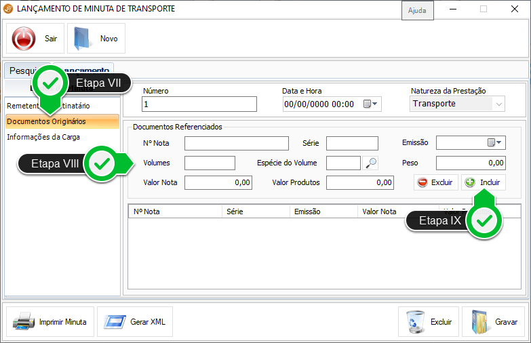The height and width of the screenshot is (343, 531).
Task: Switch to the Pesquisa tab
Action: click(x=20, y=70)
